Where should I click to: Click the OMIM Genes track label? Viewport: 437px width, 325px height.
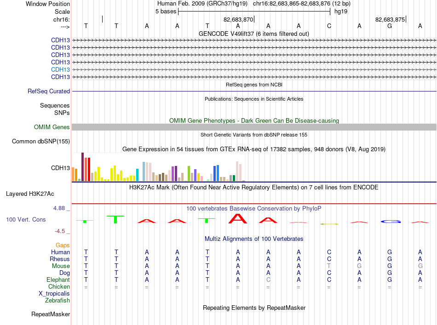[x=52, y=127]
